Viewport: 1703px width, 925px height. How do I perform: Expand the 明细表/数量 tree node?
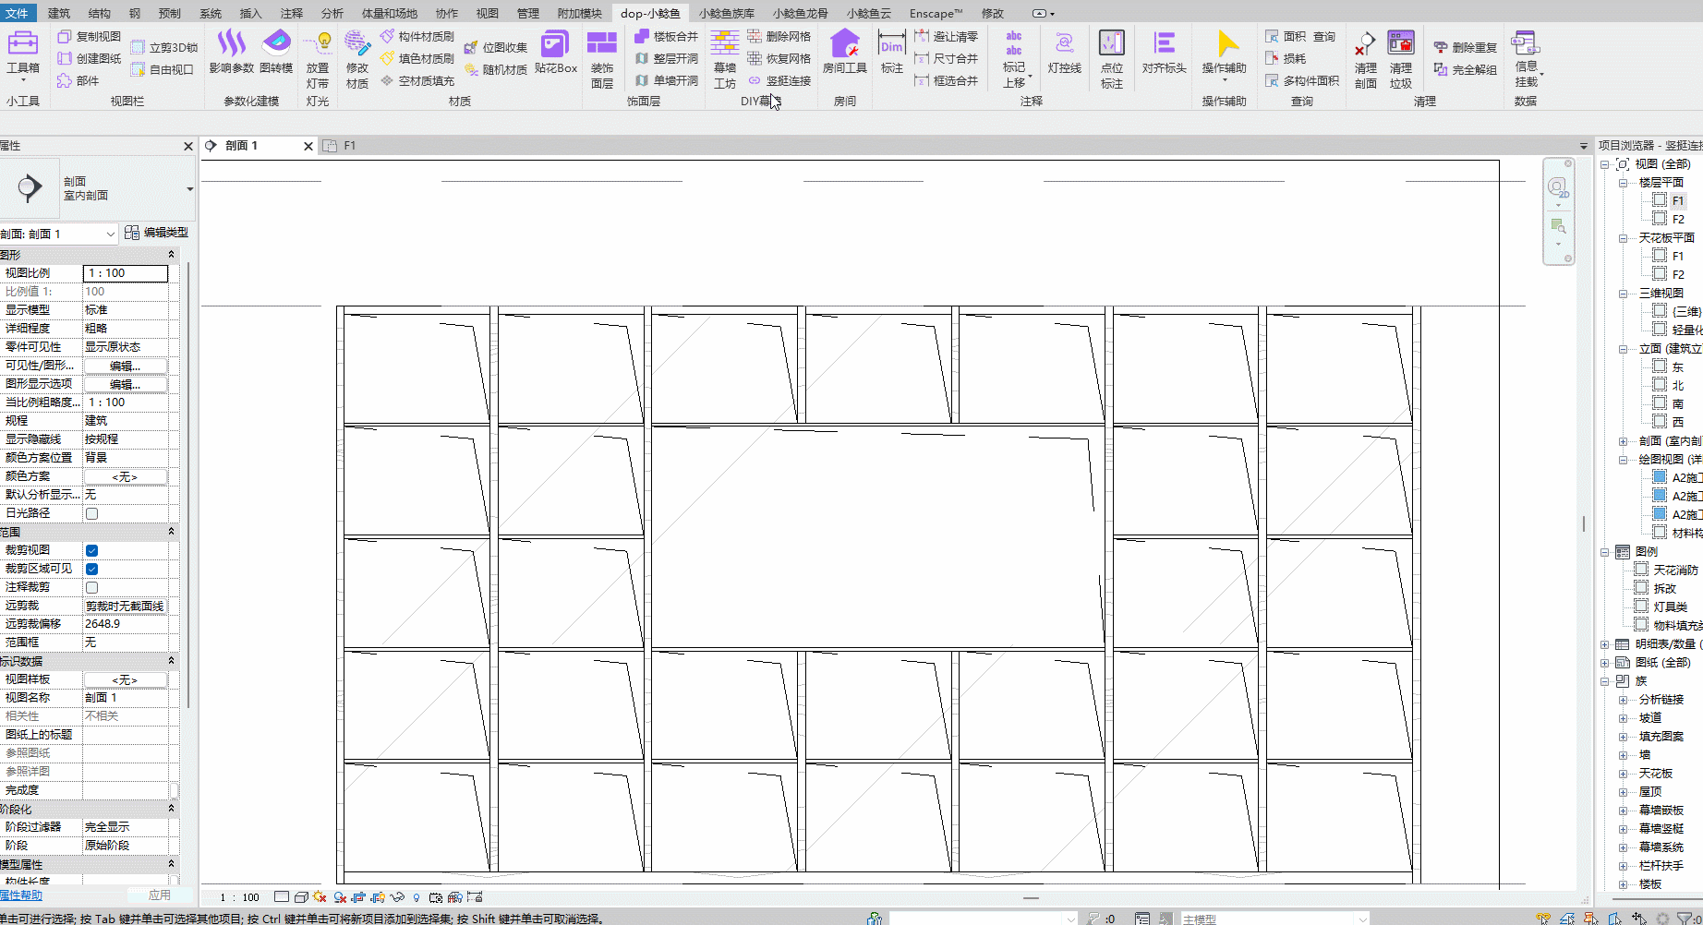pyautogui.click(x=1605, y=644)
